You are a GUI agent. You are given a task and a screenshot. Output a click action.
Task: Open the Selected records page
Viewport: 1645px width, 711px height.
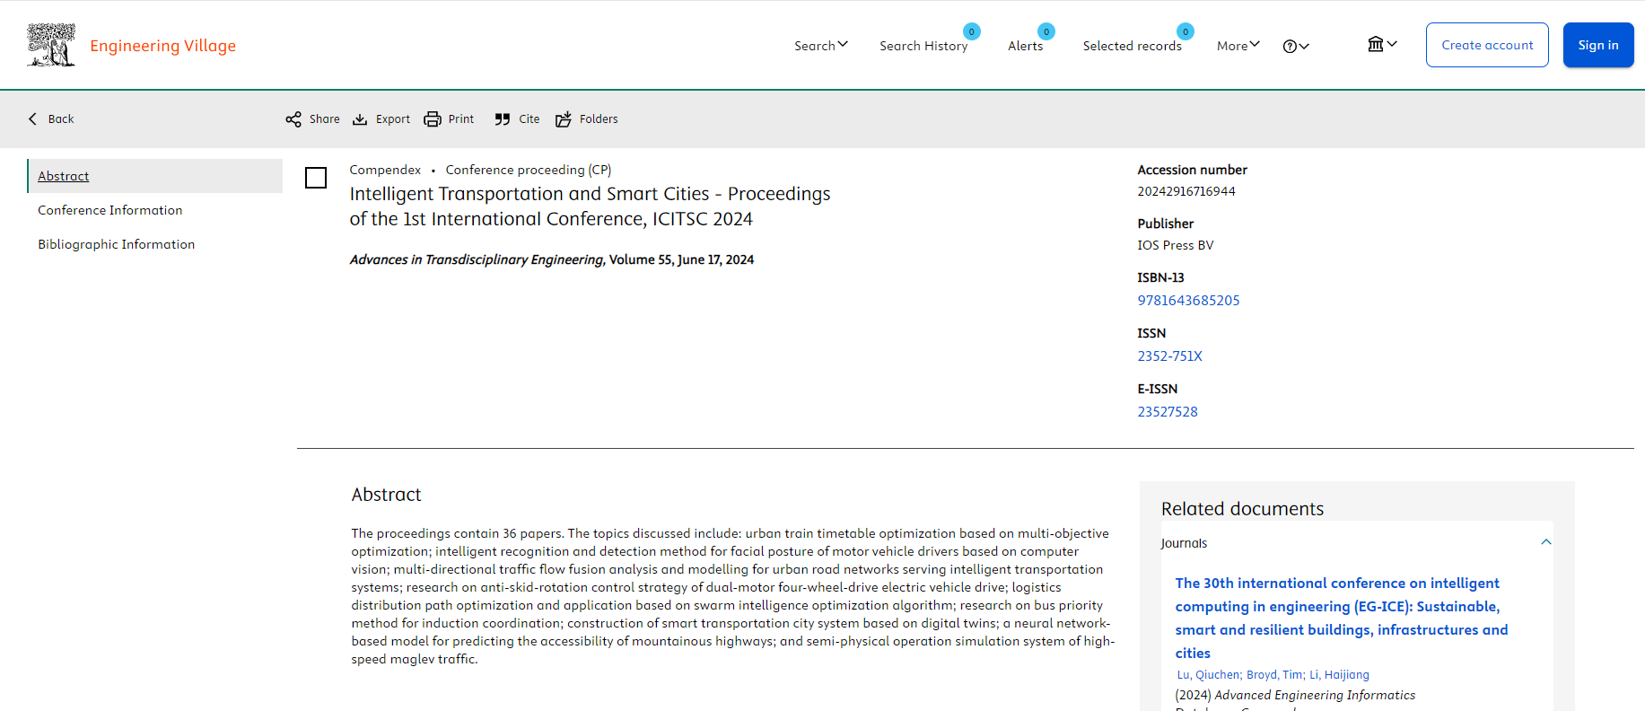pyautogui.click(x=1132, y=46)
